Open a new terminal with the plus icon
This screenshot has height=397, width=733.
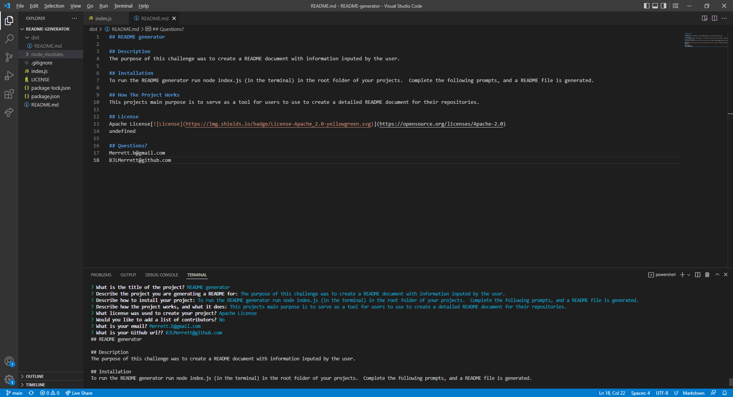682,274
